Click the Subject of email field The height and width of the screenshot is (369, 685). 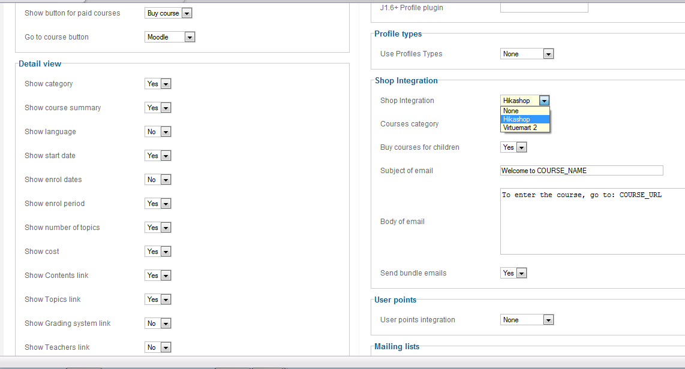tap(581, 171)
